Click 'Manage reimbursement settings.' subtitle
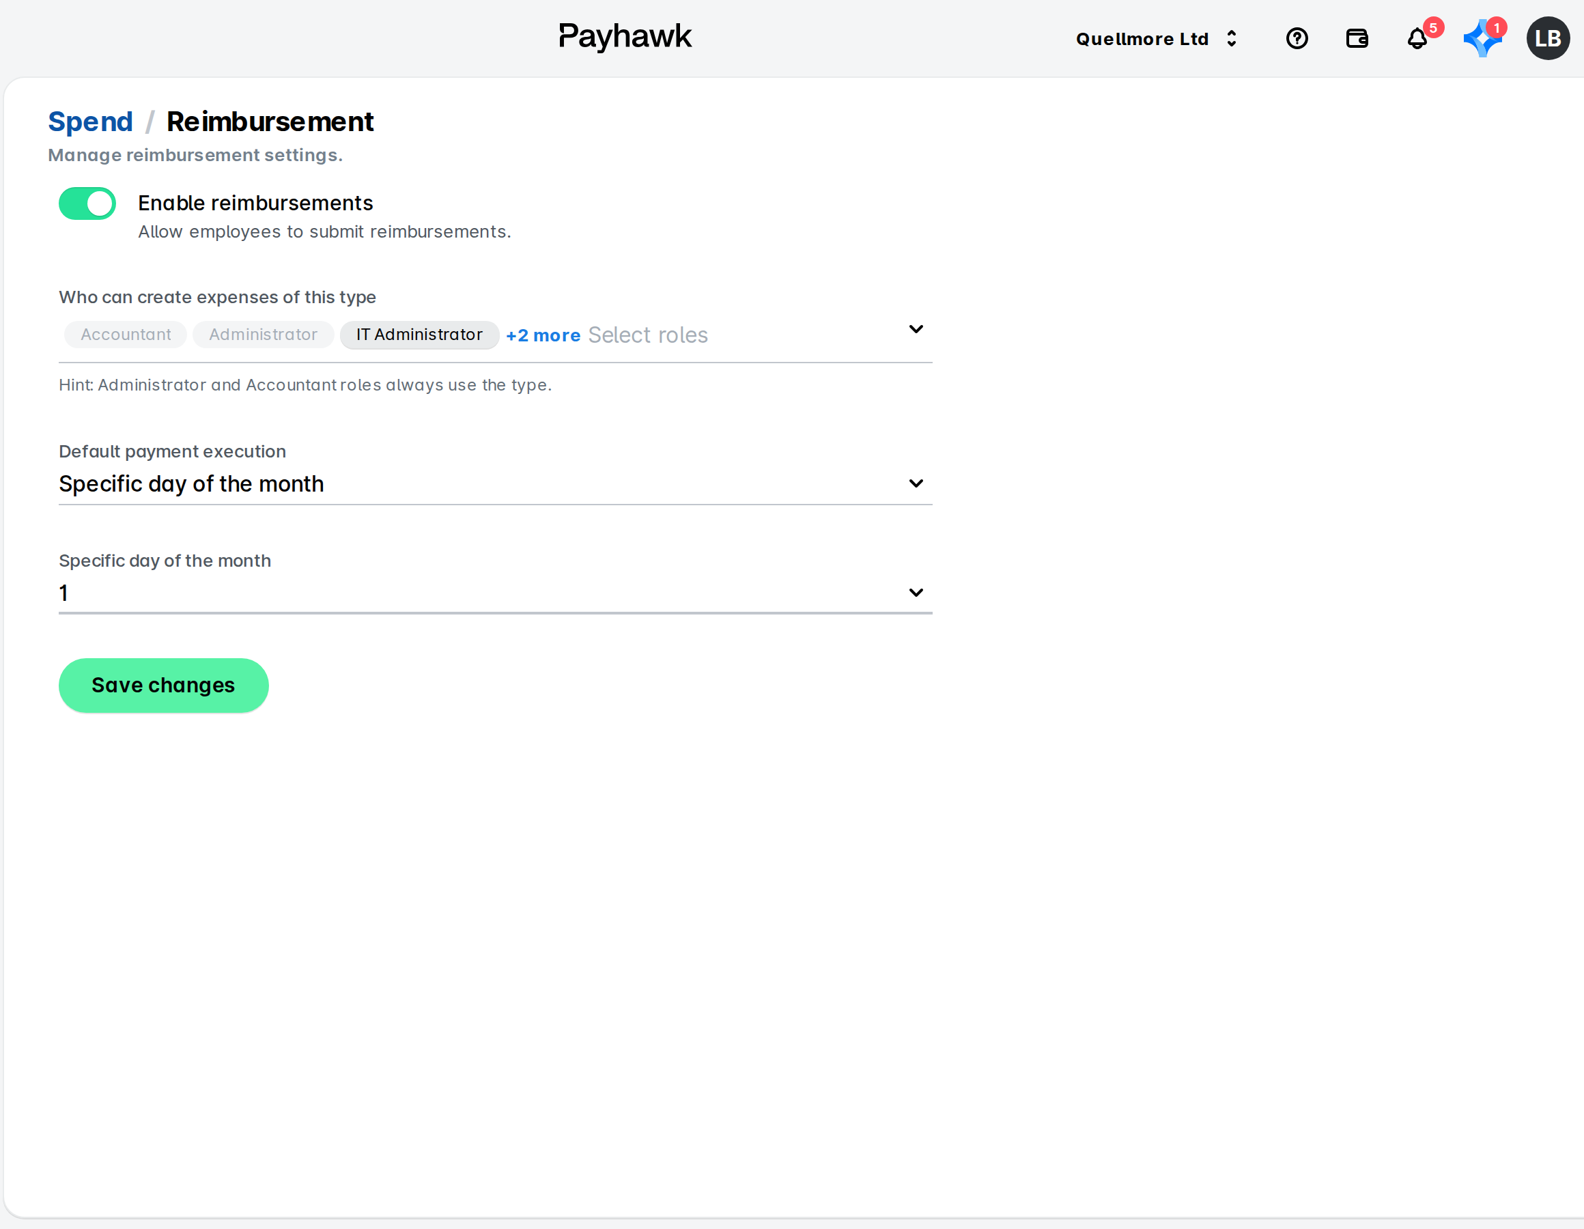The image size is (1584, 1229). pos(196,155)
